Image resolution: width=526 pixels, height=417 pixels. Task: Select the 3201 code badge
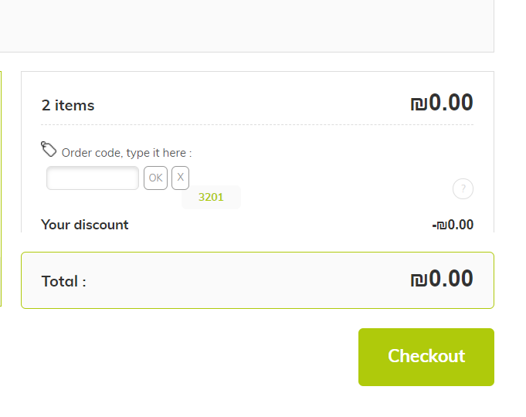click(211, 197)
